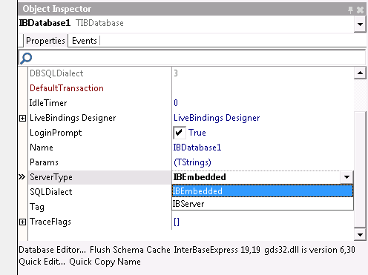This screenshot has height=275, width=368.
Task: Switch to the Events tab
Action: [85, 41]
